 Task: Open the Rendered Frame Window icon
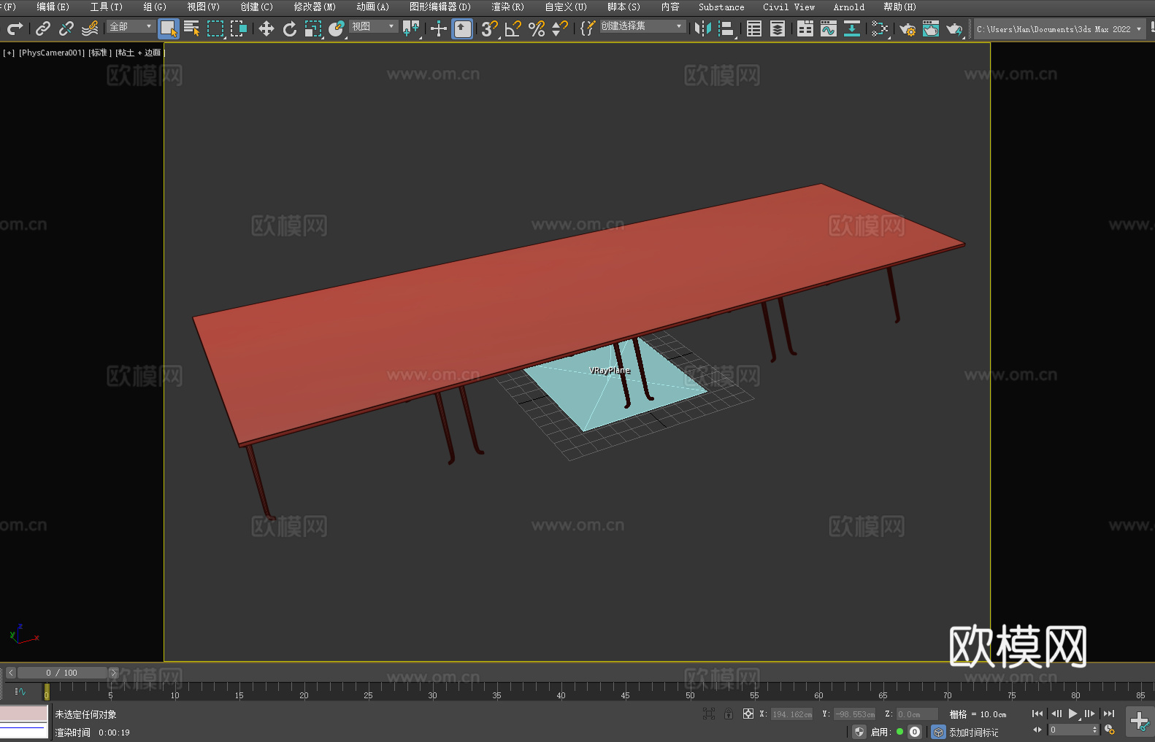tap(931, 28)
